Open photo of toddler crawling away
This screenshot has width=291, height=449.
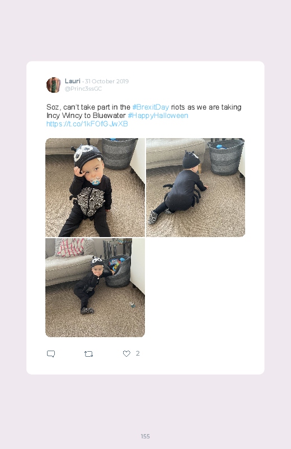(x=195, y=187)
